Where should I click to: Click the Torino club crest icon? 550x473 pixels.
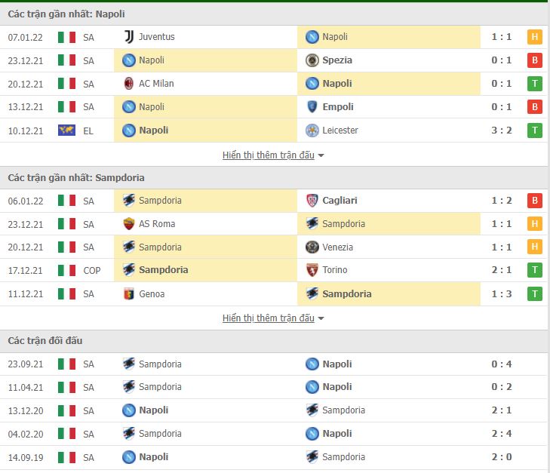[312, 270]
